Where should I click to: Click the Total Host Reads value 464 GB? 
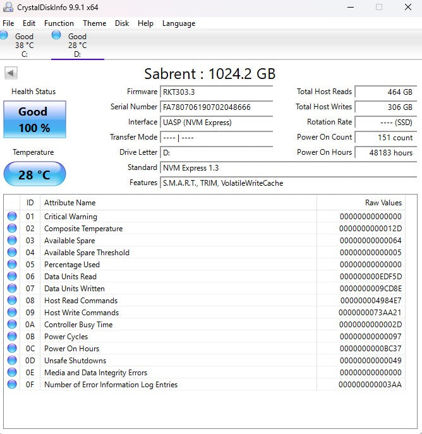(386, 92)
